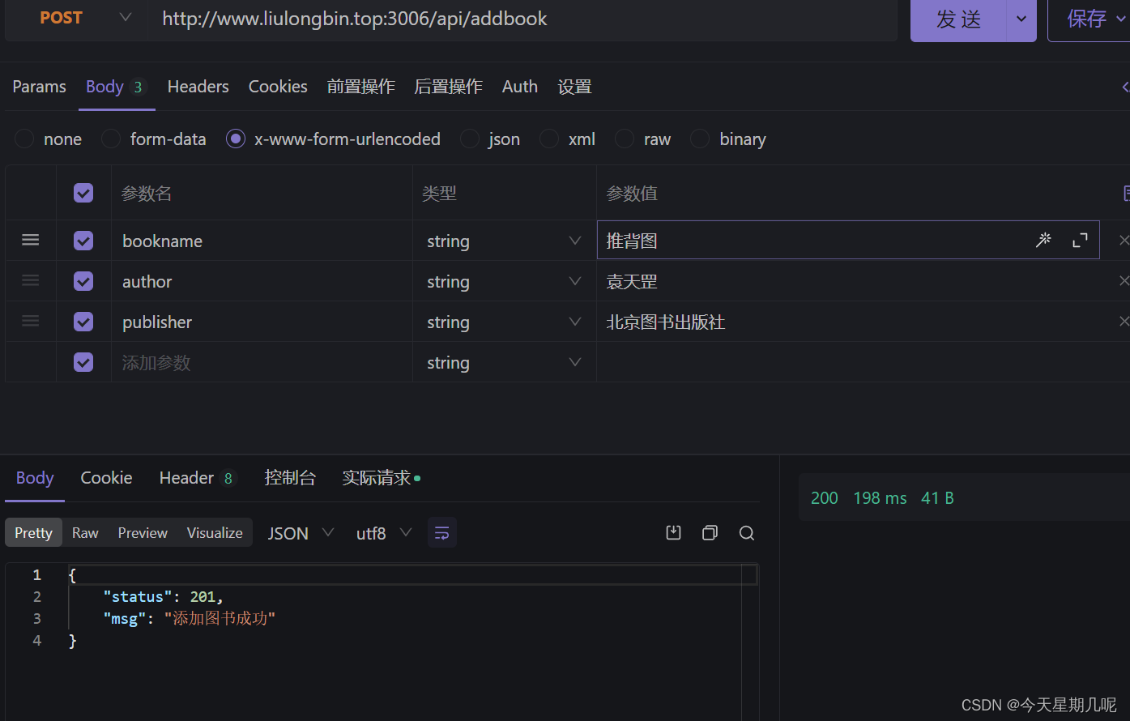Viewport: 1130px width, 721px height.
Task: Select the none body type
Action: 24,139
